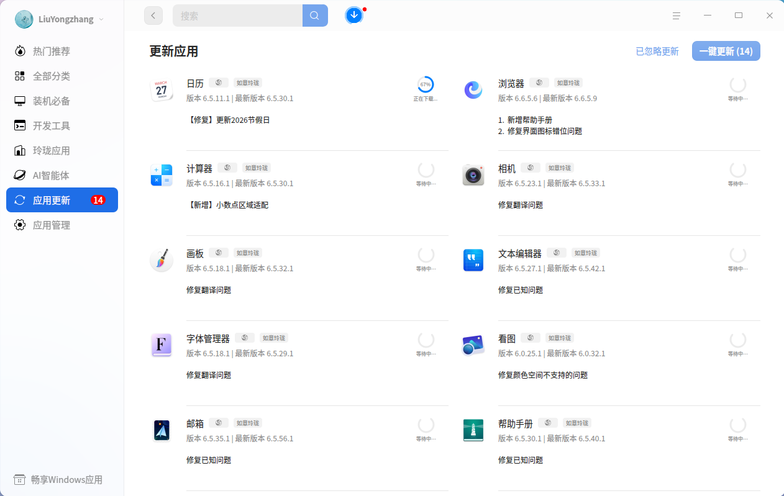Click the 画板 waiting progress circle
The width and height of the screenshot is (784, 496).
pos(426,255)
